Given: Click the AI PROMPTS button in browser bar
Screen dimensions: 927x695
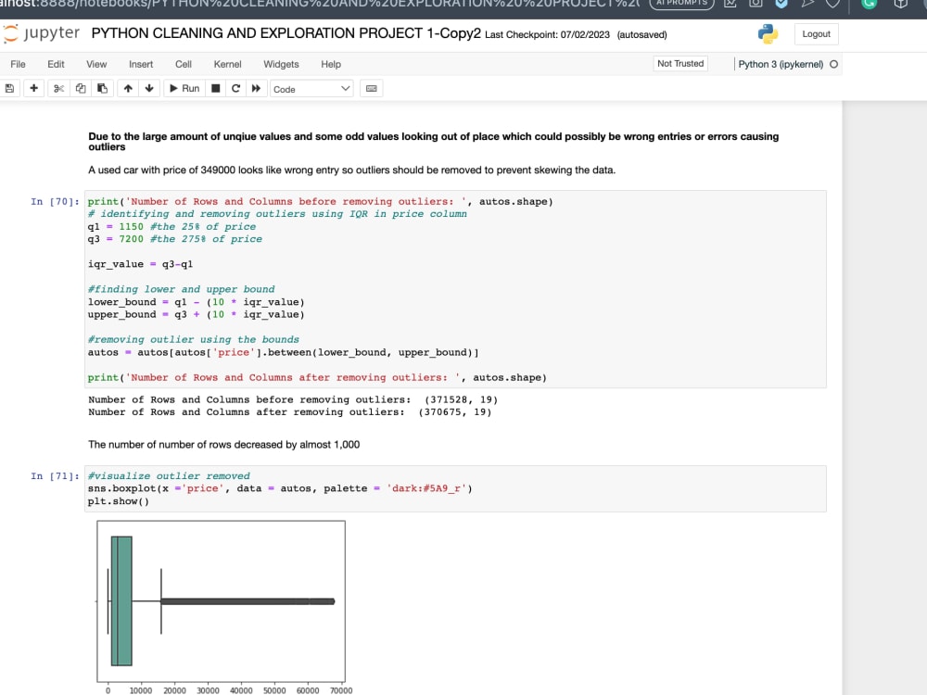Looking at the screenshot, I should 681,3.
